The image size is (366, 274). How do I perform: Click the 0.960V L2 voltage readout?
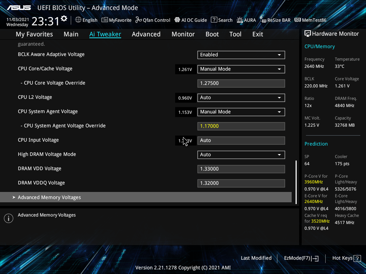pyautogui.click(x=186, y=98)
